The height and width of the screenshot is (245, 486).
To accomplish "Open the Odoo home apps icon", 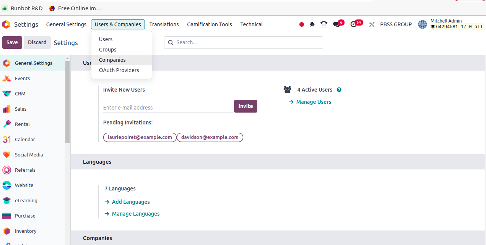I will (x=6, y=24).
